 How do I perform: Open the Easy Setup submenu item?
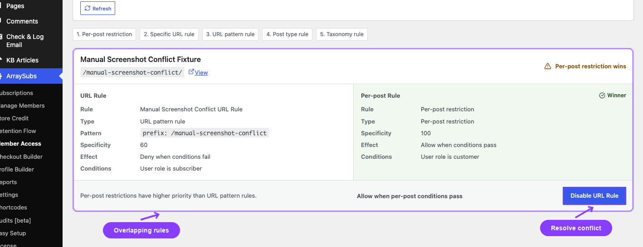point(31,233)
